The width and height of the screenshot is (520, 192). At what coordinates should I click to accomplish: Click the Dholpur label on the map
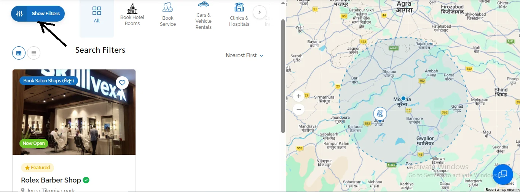pos(389,73)
